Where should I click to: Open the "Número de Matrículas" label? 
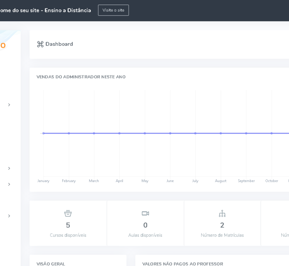pyautogui.click(x=222, y=235)
